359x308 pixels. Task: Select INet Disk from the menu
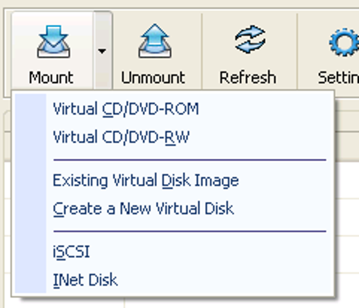(85, 280)
